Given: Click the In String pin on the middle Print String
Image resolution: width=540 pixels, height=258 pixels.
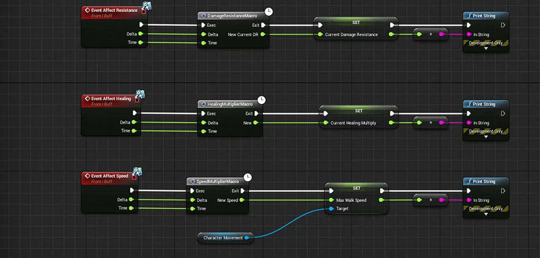Looking at the screenshot, I should point(469,123).
